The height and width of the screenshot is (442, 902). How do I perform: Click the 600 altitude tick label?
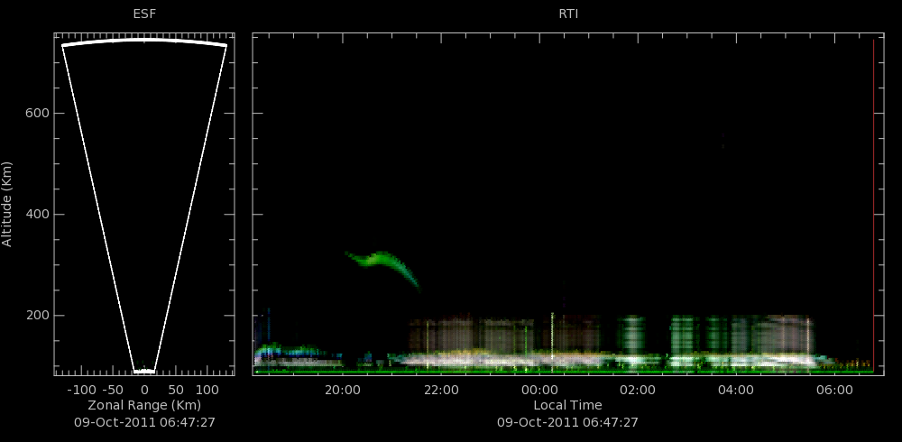[x=36, y=114]
